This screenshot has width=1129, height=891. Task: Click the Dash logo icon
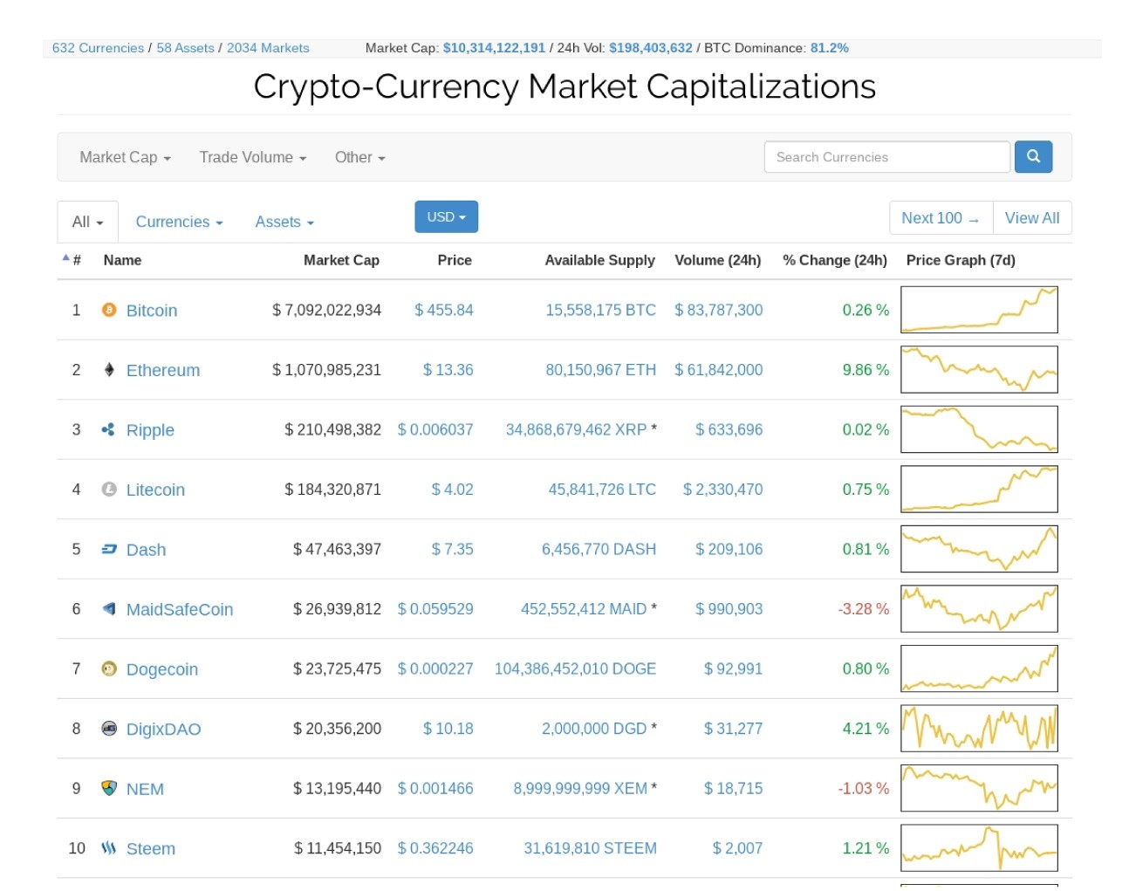pos(109,549)
